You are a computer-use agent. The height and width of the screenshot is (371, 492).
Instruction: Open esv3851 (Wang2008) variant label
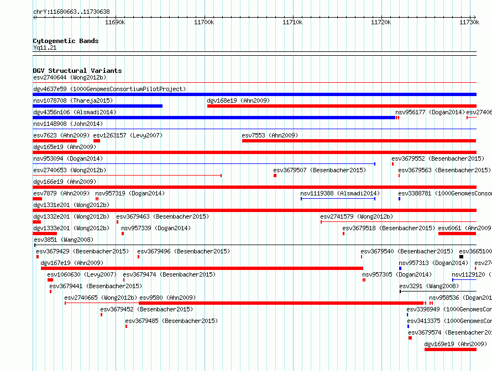[64, 240]
